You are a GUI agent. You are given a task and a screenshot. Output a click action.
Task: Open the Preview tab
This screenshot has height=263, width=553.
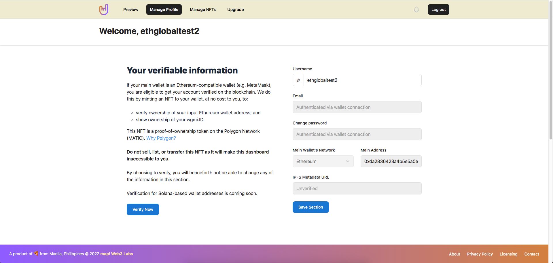point(131,10)
